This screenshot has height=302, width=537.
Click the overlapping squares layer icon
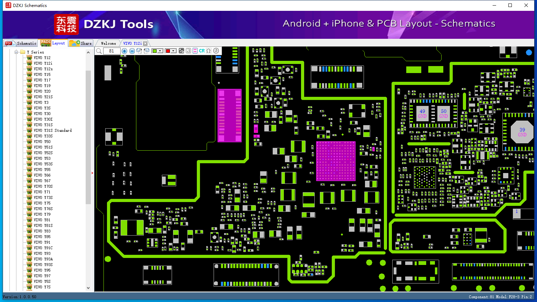click(x=181, y=51)
